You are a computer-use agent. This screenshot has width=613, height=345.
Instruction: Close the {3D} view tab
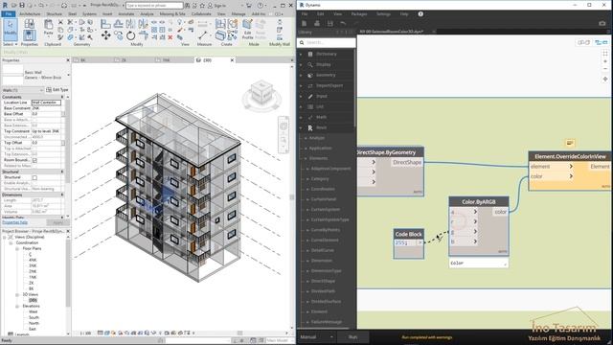(x=232, y=60)
